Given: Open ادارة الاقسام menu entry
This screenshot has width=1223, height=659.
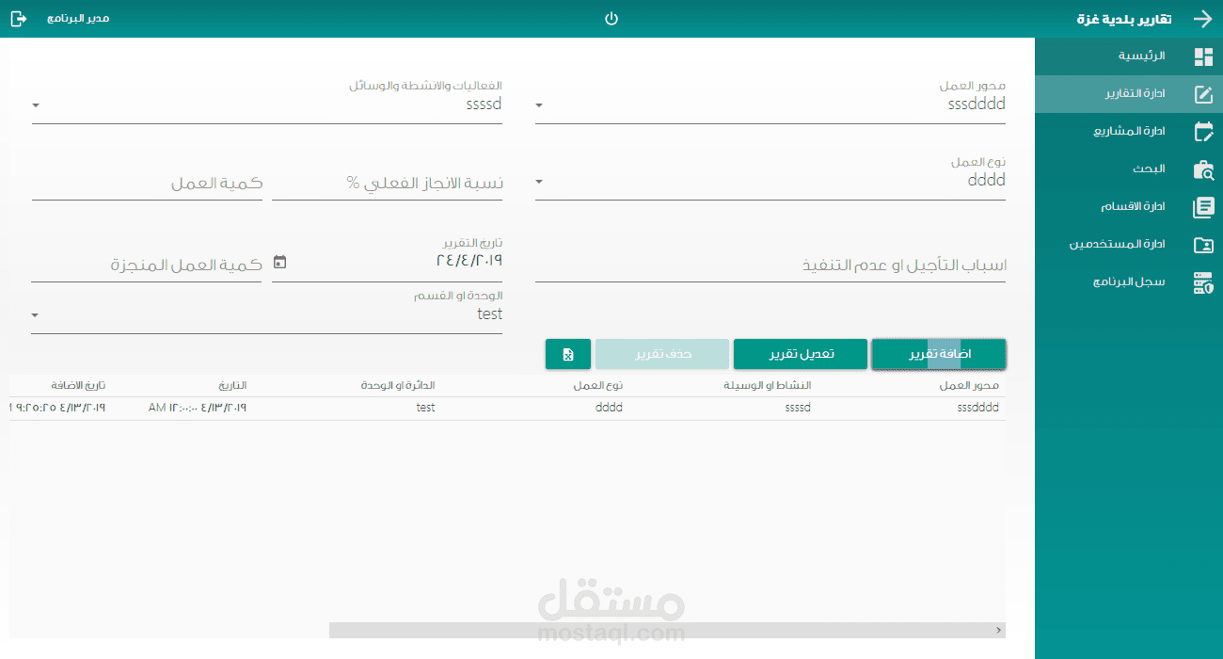Looking at the screenshot, I should click(1129, 207).
